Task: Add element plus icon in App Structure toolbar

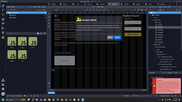Action: (150, 10)
